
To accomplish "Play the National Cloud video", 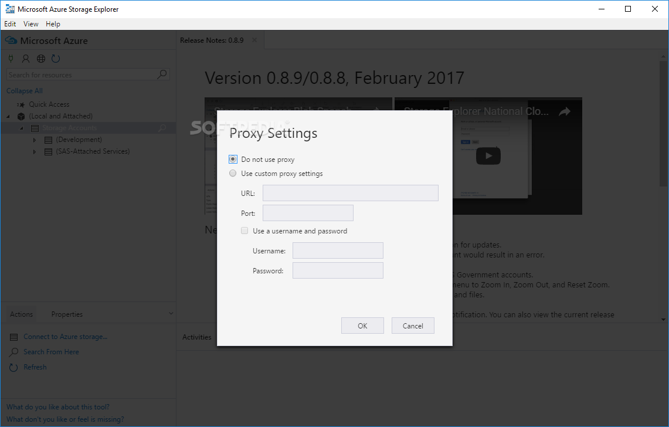I will 488,156.
